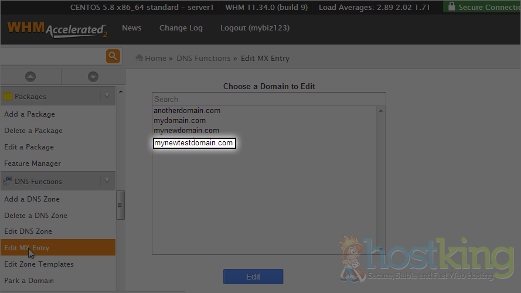521x293 pixels.
Task: Open the News menu item
Action: tap(131, 28)
